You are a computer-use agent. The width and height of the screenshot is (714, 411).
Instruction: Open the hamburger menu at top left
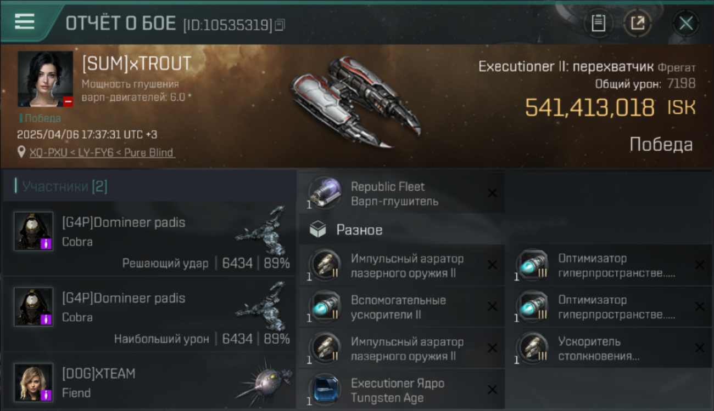point(25,21)
